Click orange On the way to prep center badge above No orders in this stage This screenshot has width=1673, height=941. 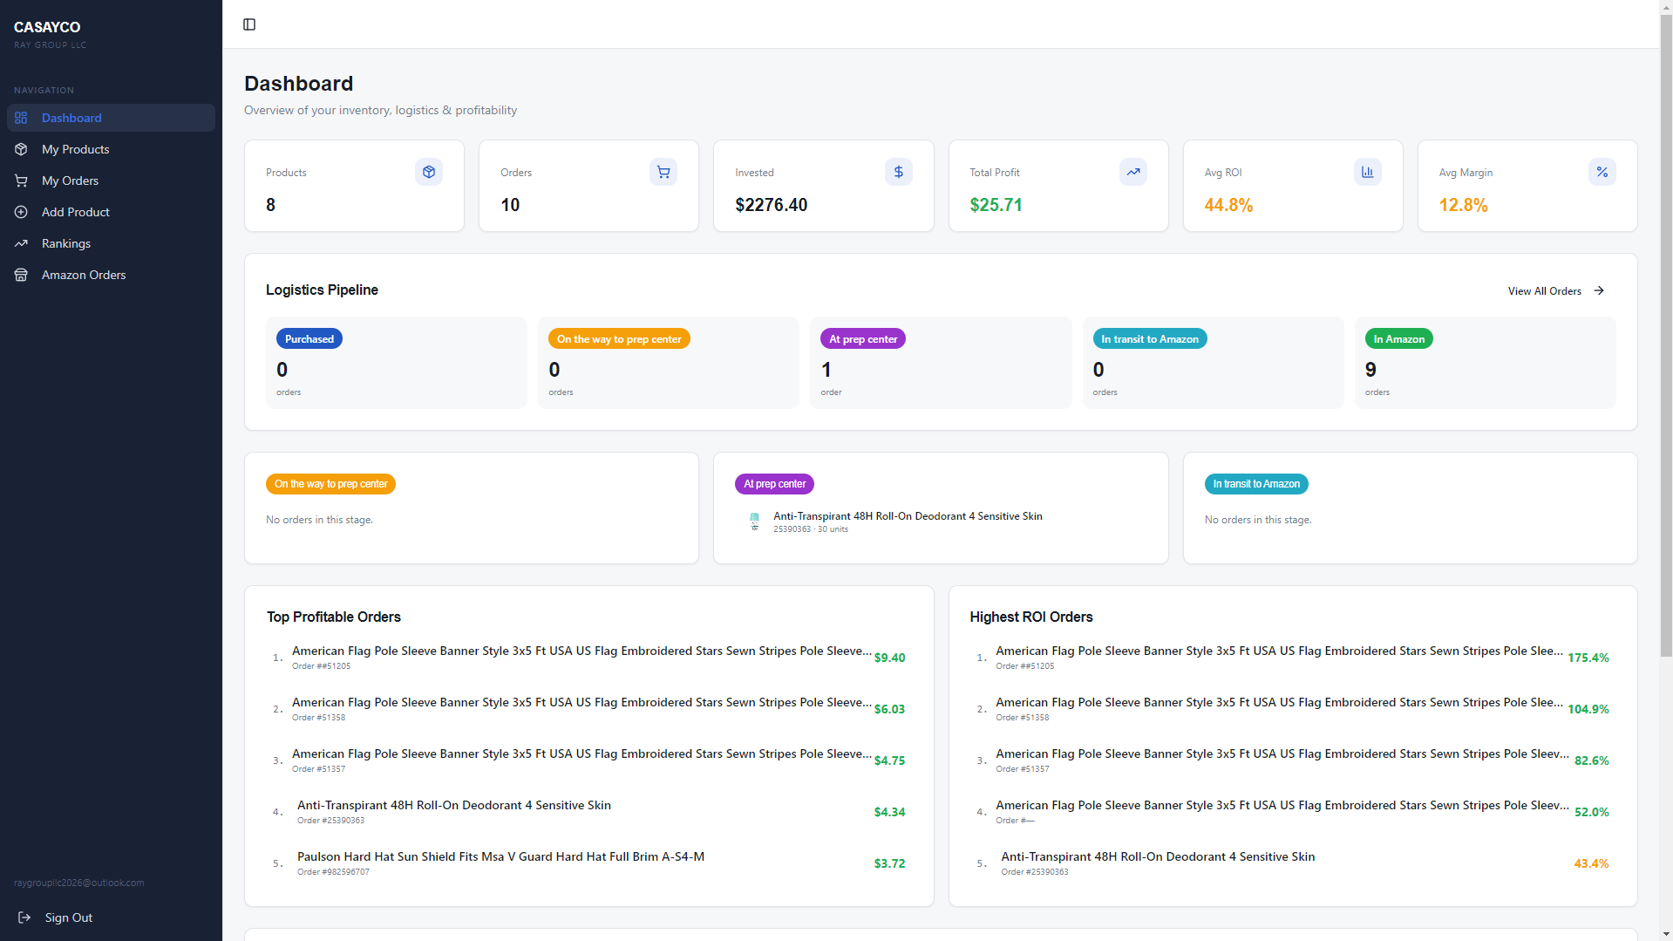click(x=330, y=484)
